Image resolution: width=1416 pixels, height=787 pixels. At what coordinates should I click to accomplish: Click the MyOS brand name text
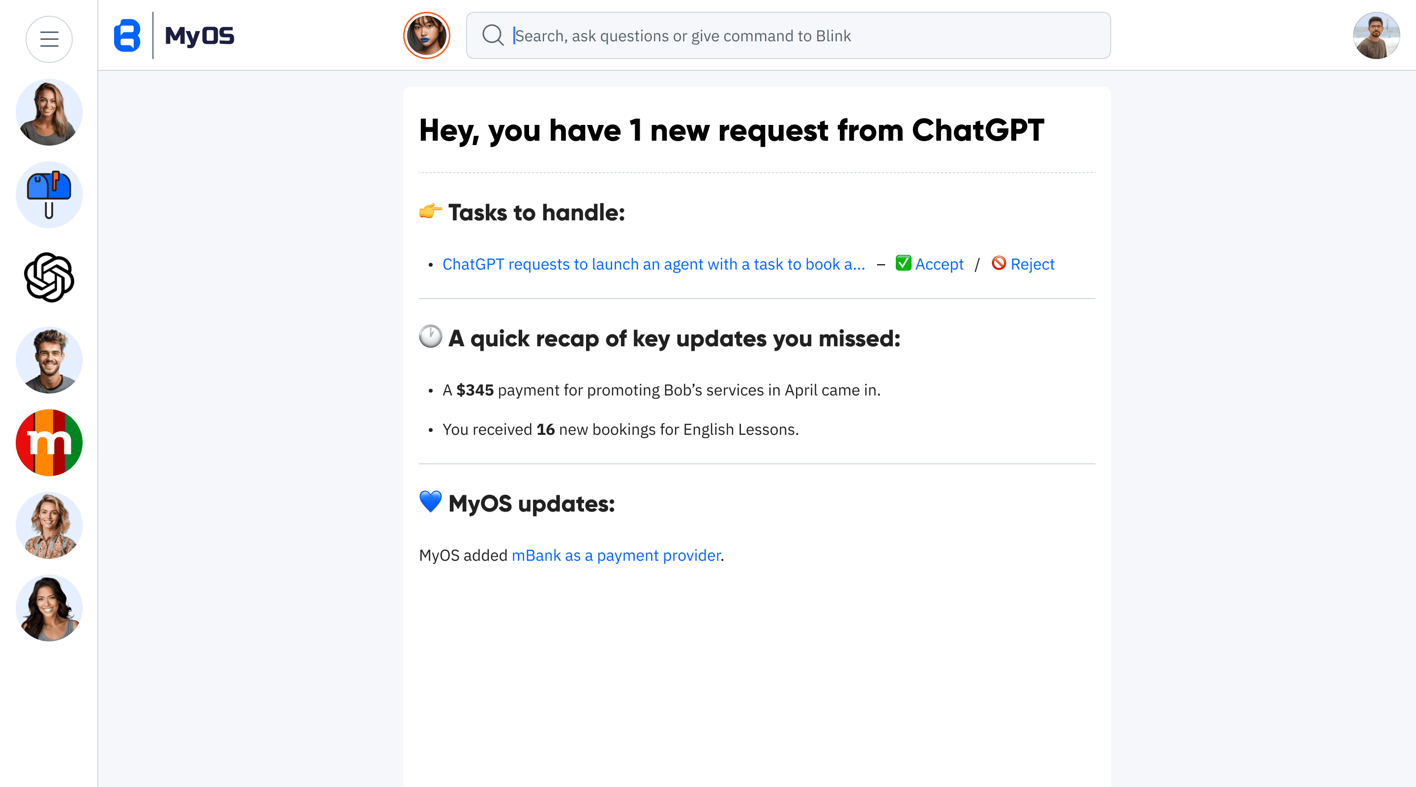click(200, 36)
